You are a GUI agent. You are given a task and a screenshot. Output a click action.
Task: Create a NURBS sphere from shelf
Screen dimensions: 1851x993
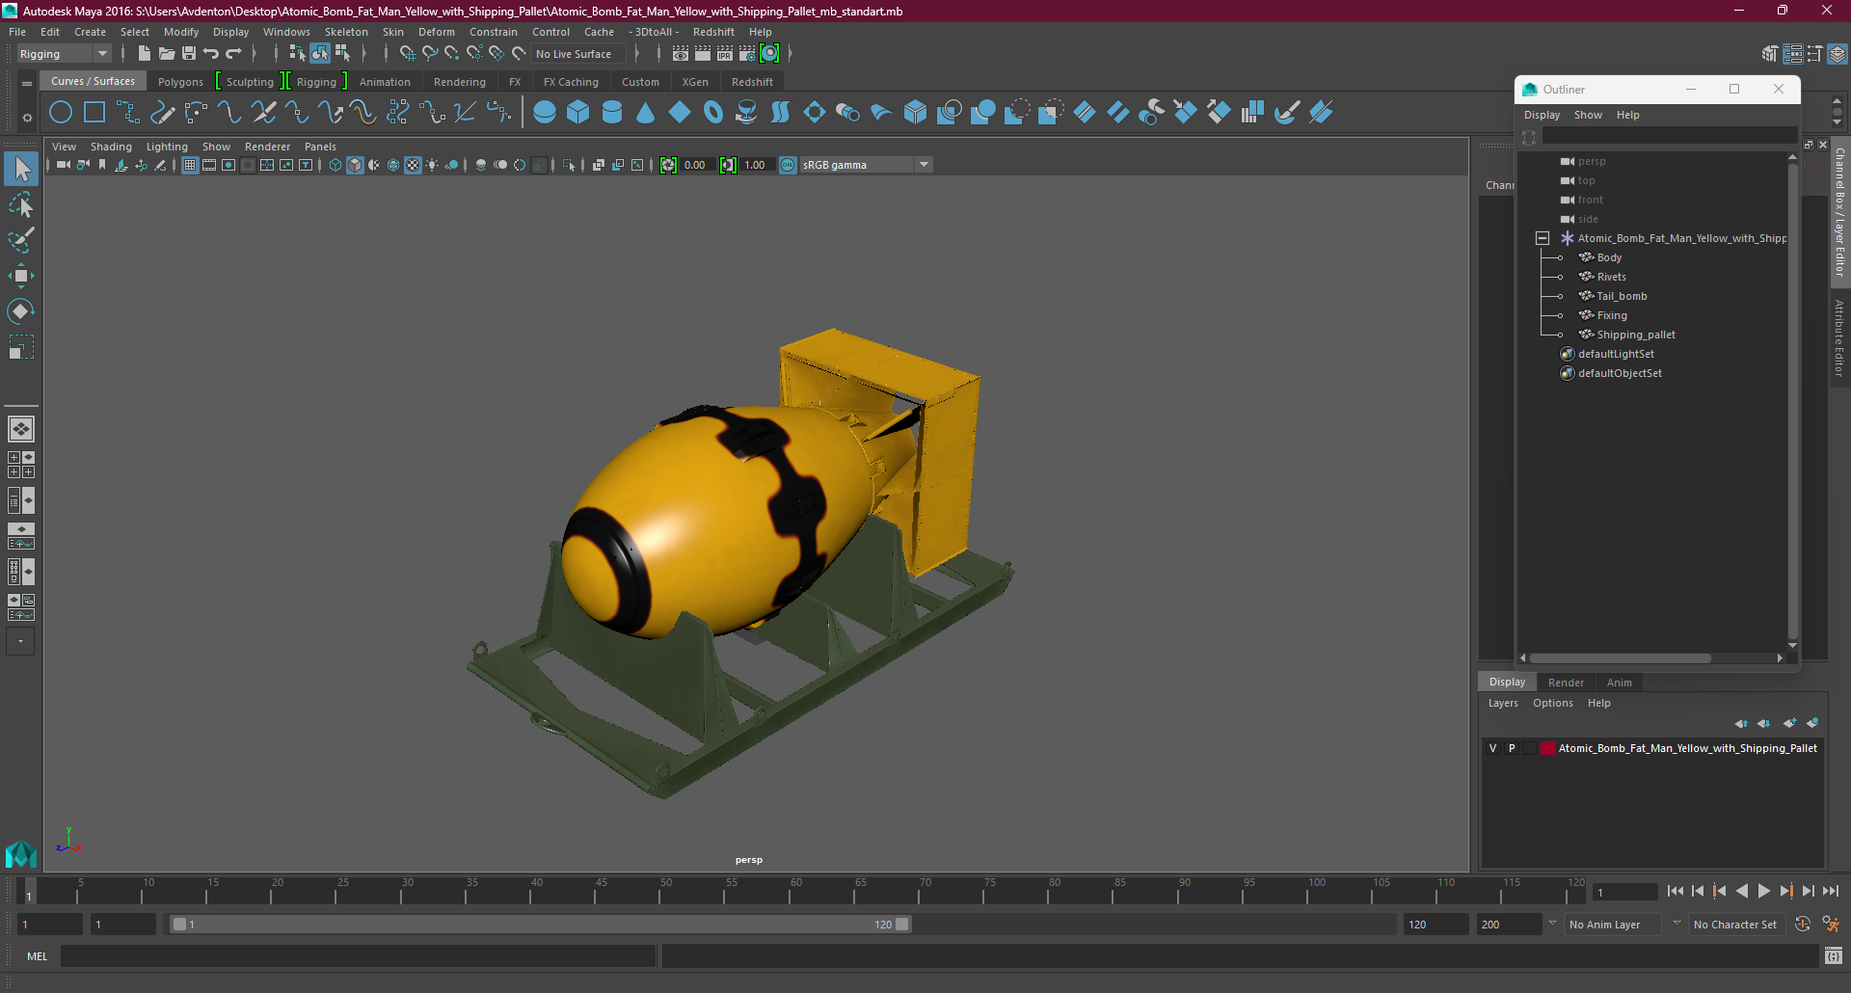click(x=545, y=113)
